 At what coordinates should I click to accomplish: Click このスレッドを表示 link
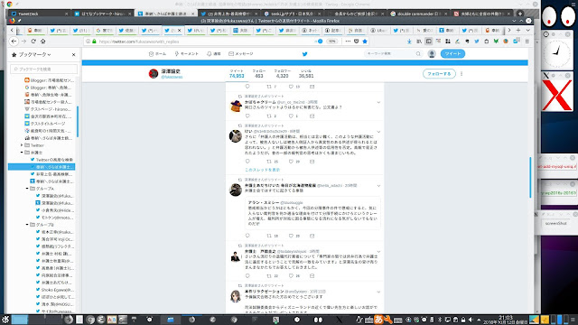tap(263, 170)
